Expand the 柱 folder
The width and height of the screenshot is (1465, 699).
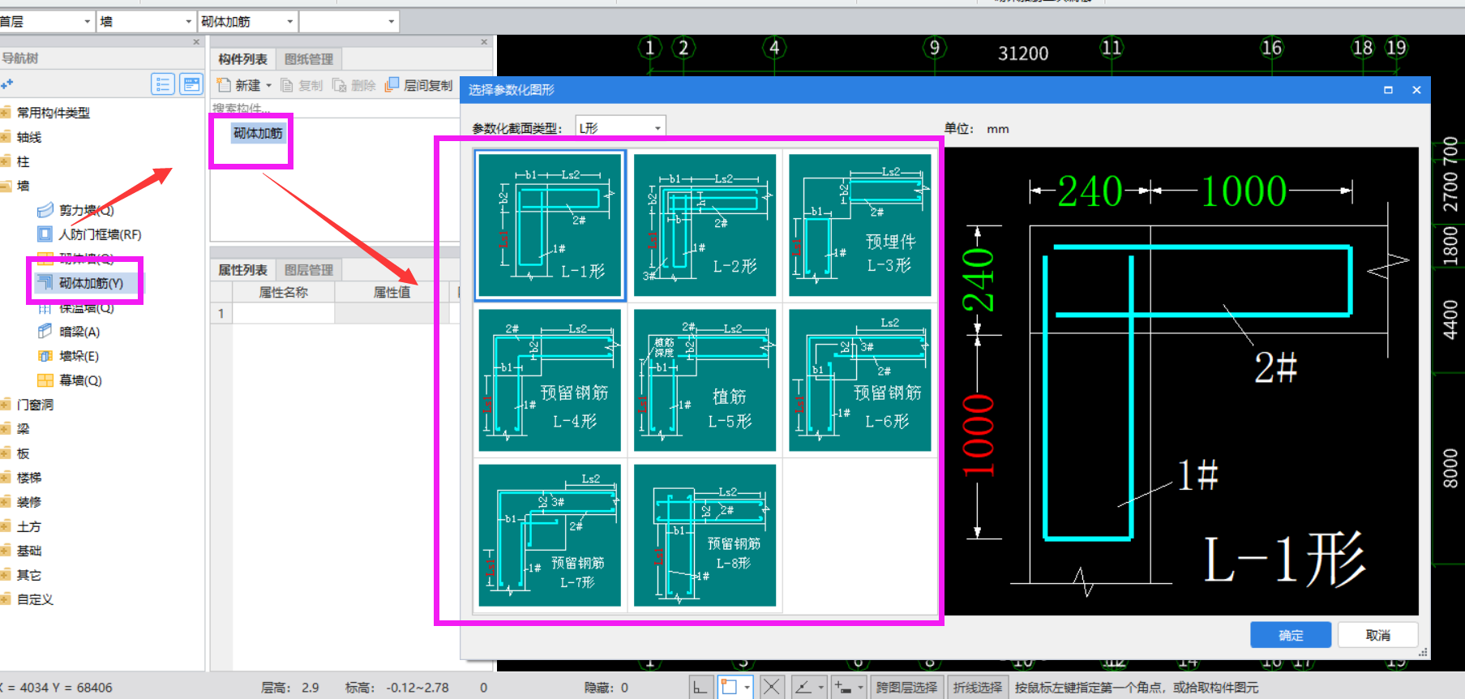[6, 161]
